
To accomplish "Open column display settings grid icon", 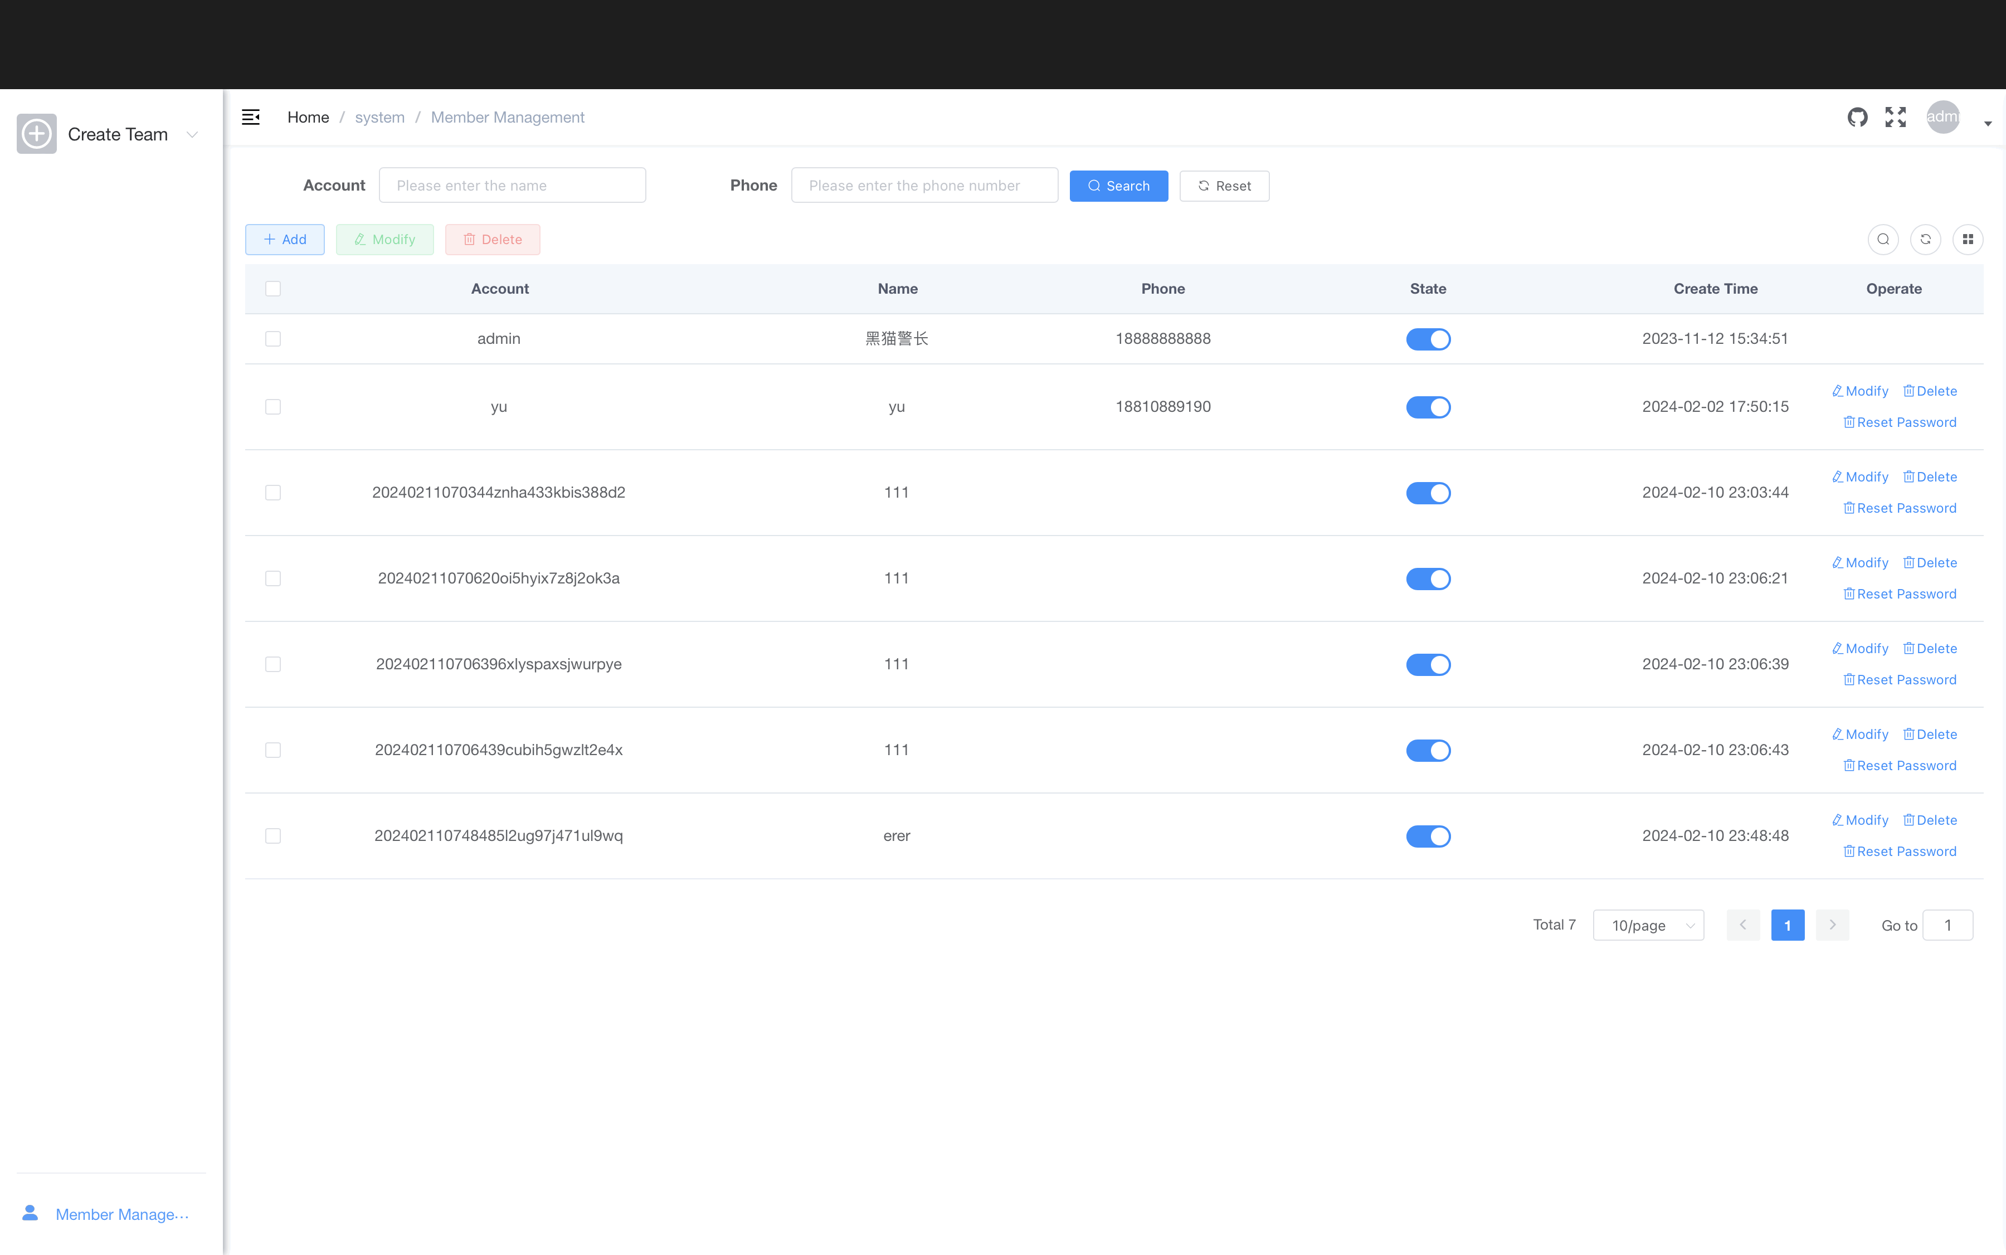I will pos(1968,239).
